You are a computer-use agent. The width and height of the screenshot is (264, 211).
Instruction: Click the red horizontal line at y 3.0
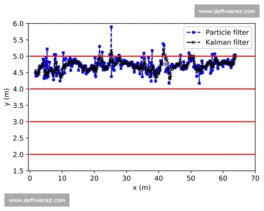click(141, 122)
